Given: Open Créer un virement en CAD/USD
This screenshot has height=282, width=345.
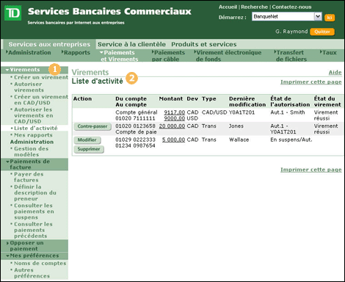Looking at the screenshot, I should point(41,100).
